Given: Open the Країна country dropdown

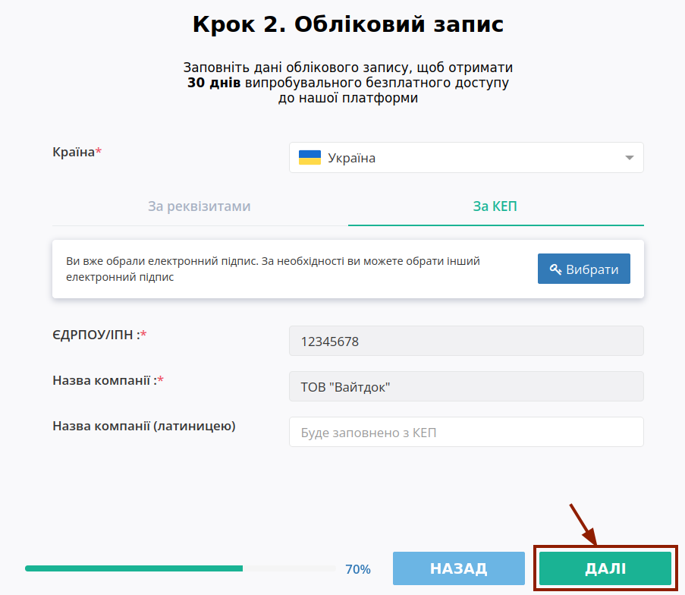Looking at the screenshot, I should point(466,157).
